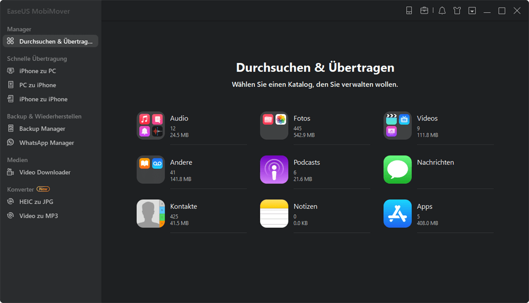Click the 21.6 MB Podcasts size text
The image size is (529, 303).
point(303,179)
